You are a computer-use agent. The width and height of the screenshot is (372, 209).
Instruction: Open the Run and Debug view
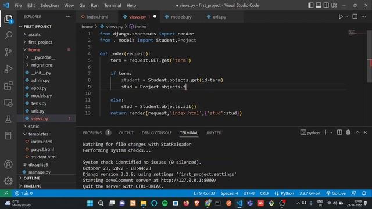click(x=8, y=69)
